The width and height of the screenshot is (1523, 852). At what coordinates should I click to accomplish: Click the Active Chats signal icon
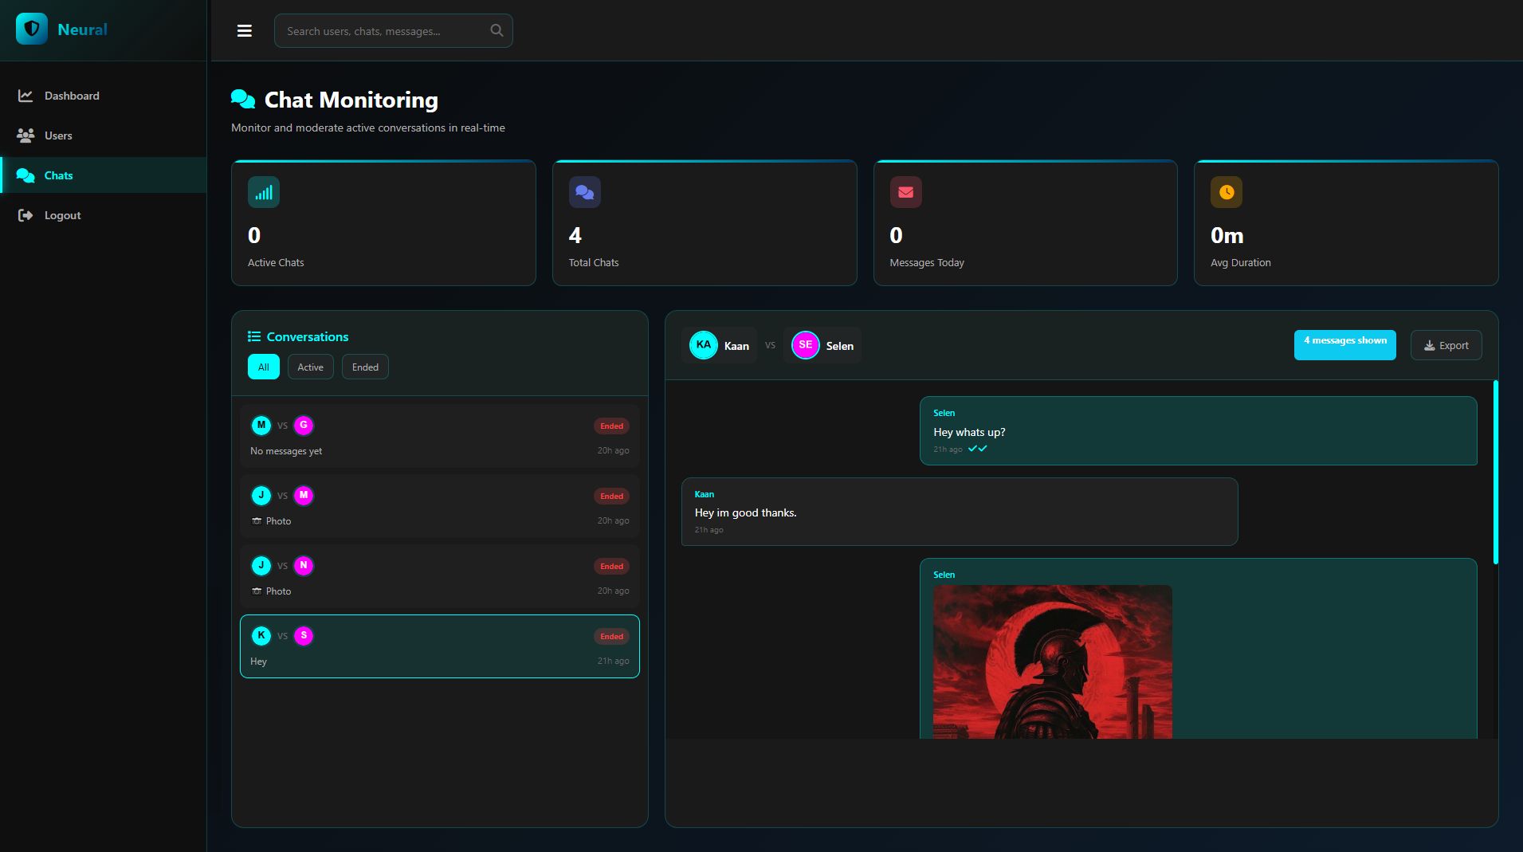click(264, 192)
